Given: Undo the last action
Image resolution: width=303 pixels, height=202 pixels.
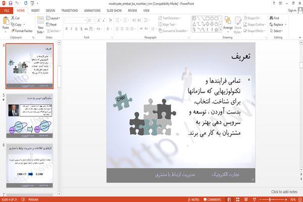Looking at the screenshot, I should [x=17, y=4].
